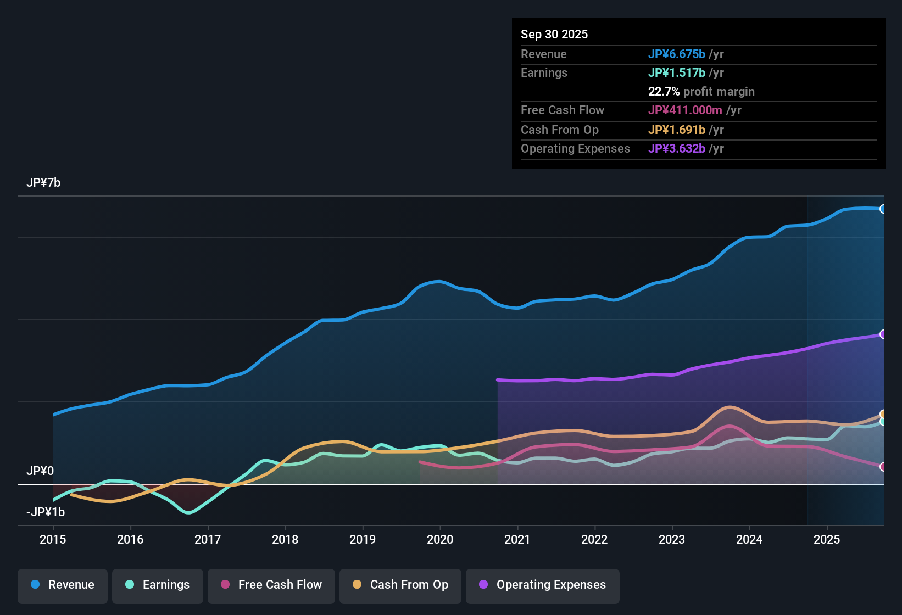Click the Operating Expenses endpoint circle
This screenshot has height=615, width=902.
(x=883, y=334)
